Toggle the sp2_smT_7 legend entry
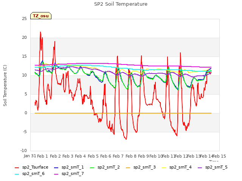Image resolution: width=242 pixels, height=181 pixels. [69, 174]
